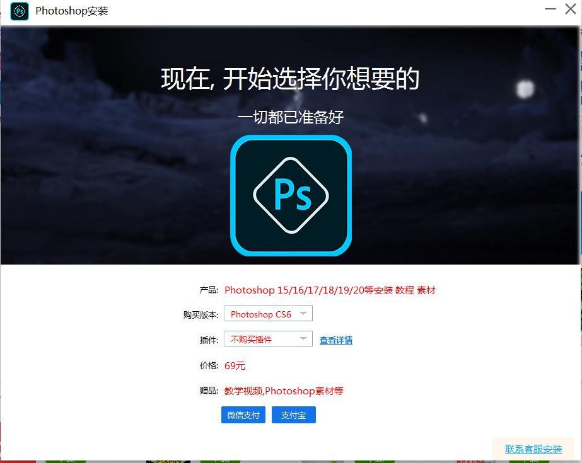Viewport: 582px width, 463px height.
Task: Select the 微信支付 WeChat Pay button
Action: [x=243, y=414]
